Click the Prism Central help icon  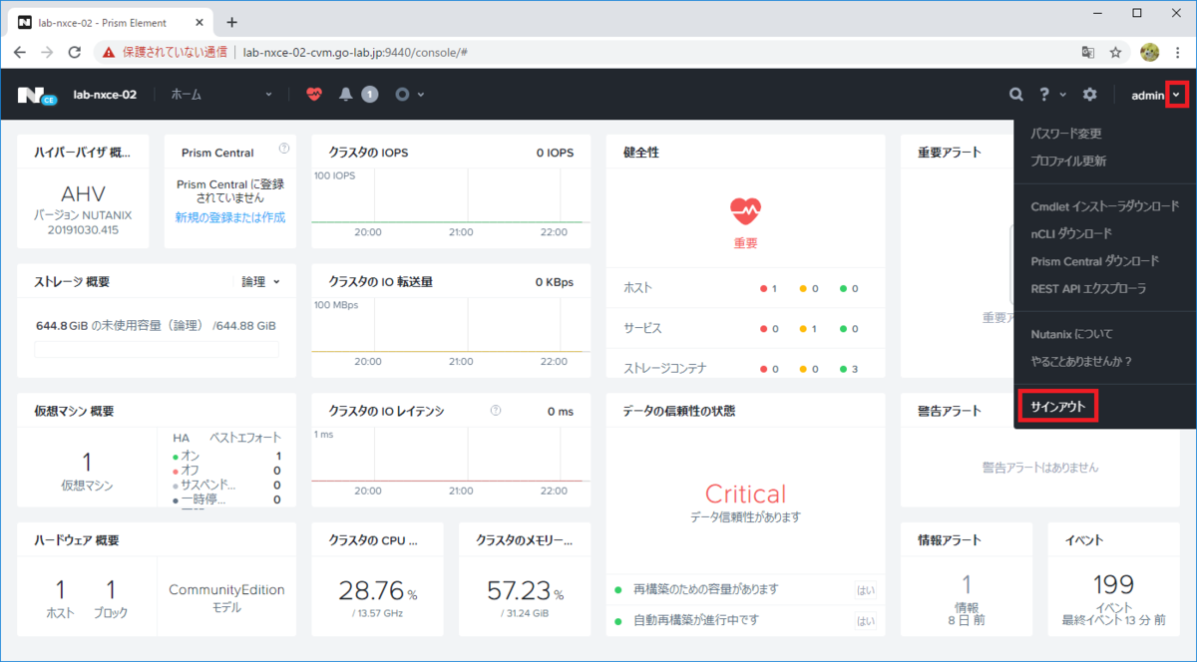click(x=284, y=149)
